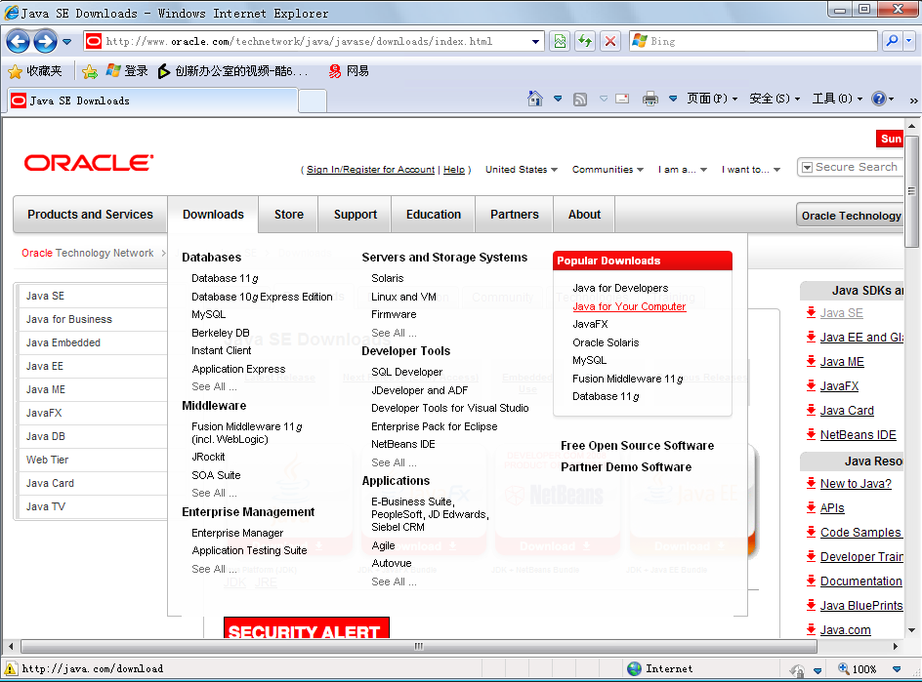This screenshot has width=922, height=682.
Task: Go back with the browser Back arrow
Action: point(18,42)
